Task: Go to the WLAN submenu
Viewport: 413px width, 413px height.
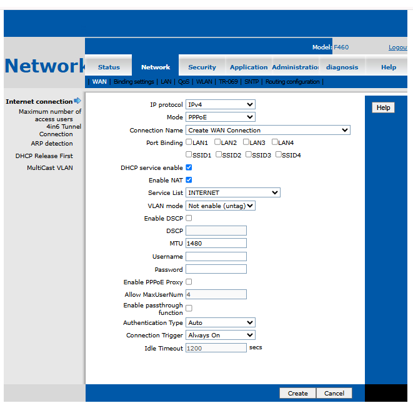Action: (x=204, y=82)
